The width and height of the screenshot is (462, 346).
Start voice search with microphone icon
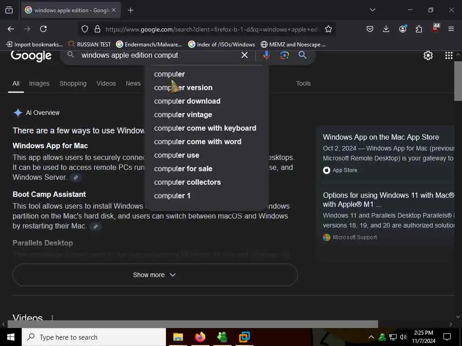pos(266,55)
